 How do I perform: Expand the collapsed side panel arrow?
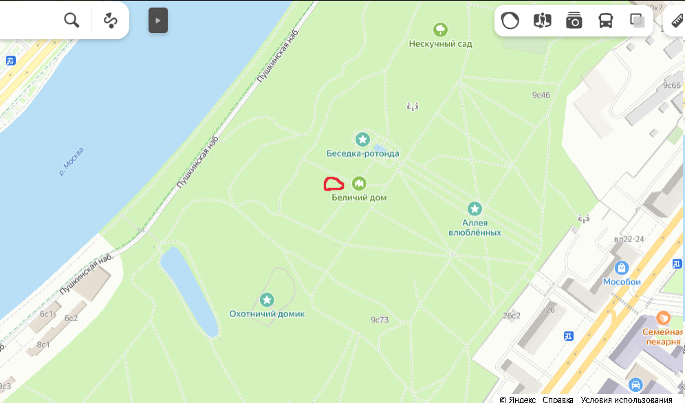click(158, 21)
